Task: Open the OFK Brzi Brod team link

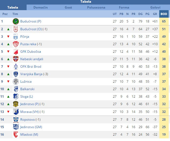Action: (31, 67)
